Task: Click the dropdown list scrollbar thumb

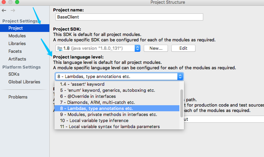Action: tap(181, 103)
